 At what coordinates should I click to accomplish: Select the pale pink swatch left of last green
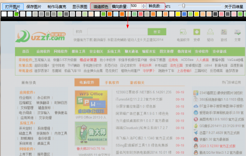(x=234, y=14)
